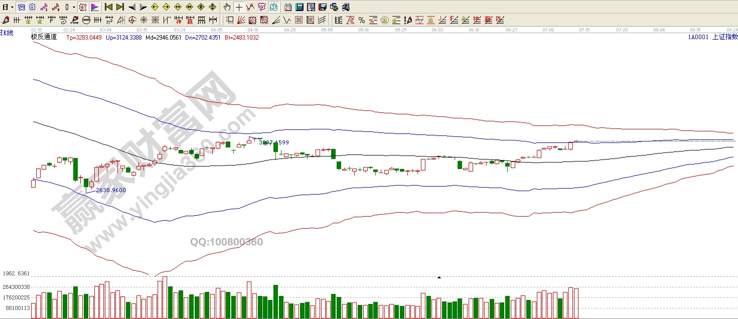Image resolution: width=738 pixels, height=319 pixels.
Task: Click the 上证指数 stock name label
Action: 725,37
